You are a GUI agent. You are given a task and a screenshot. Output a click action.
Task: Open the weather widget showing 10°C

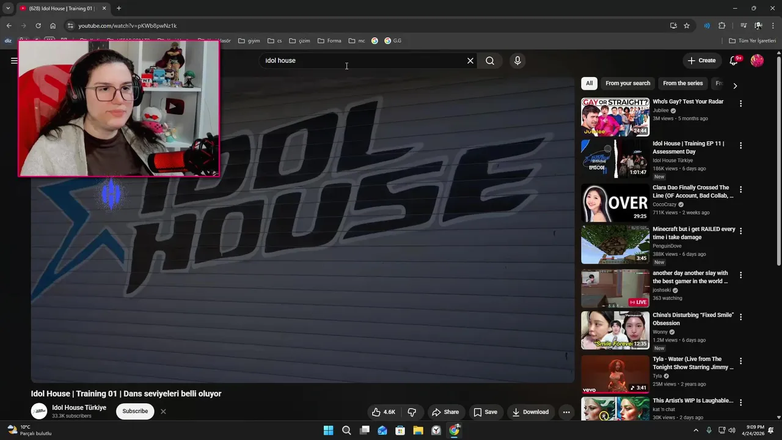coord(29,430)
